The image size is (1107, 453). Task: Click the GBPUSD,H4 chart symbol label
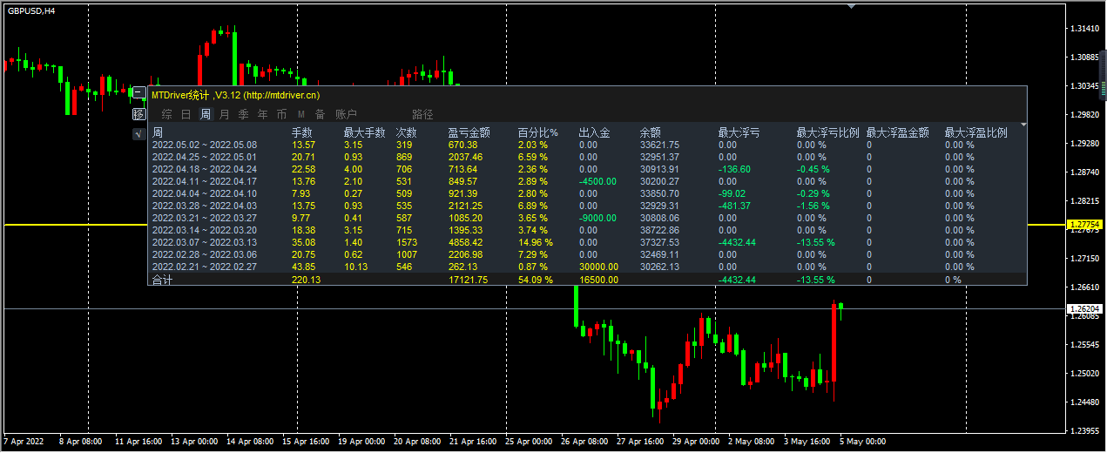coord(32,11)
